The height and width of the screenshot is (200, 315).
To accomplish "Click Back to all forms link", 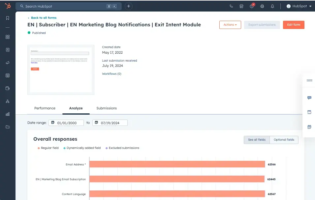I will tap(42, 18).
